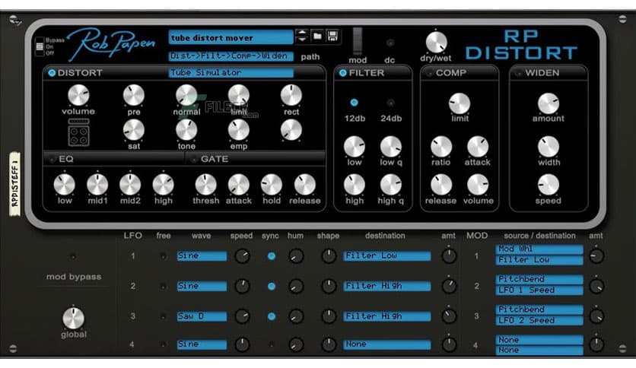
Task: Click the tone knob
Action: tap(186, 131)
